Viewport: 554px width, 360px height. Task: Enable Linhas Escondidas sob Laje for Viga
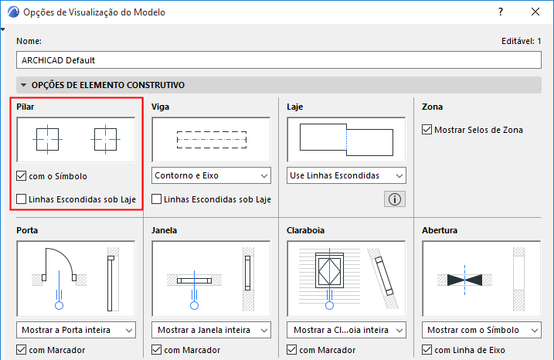[158, 199]
